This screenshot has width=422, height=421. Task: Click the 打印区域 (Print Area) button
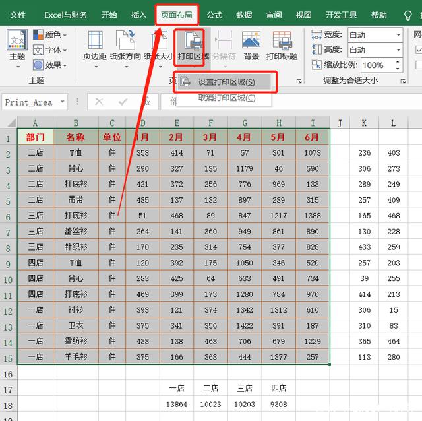tap(193, 46)
